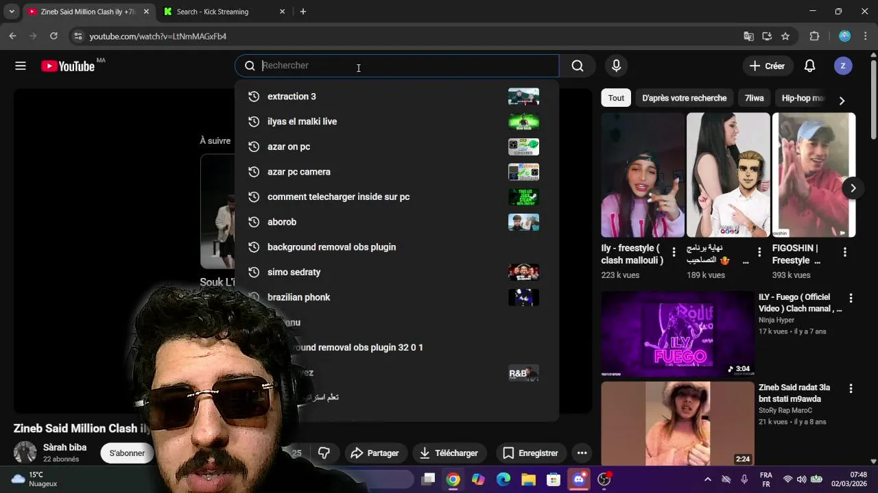Go to the YouTube home logo
Screen dimensions: 878x493
(x=68, y=66)
